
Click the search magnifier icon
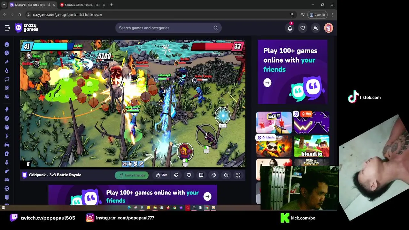click(x=216, y=28)
